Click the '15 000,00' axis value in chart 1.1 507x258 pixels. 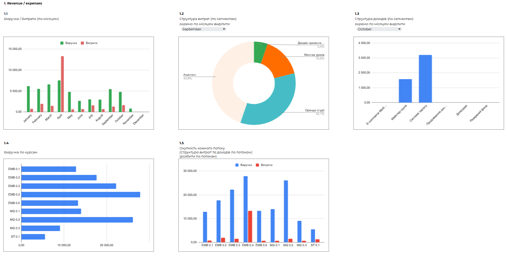click(15, 49)
